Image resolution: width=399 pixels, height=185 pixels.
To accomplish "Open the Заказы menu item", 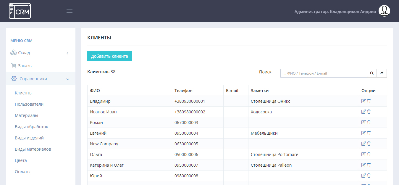I will click(x=25, y=66).
